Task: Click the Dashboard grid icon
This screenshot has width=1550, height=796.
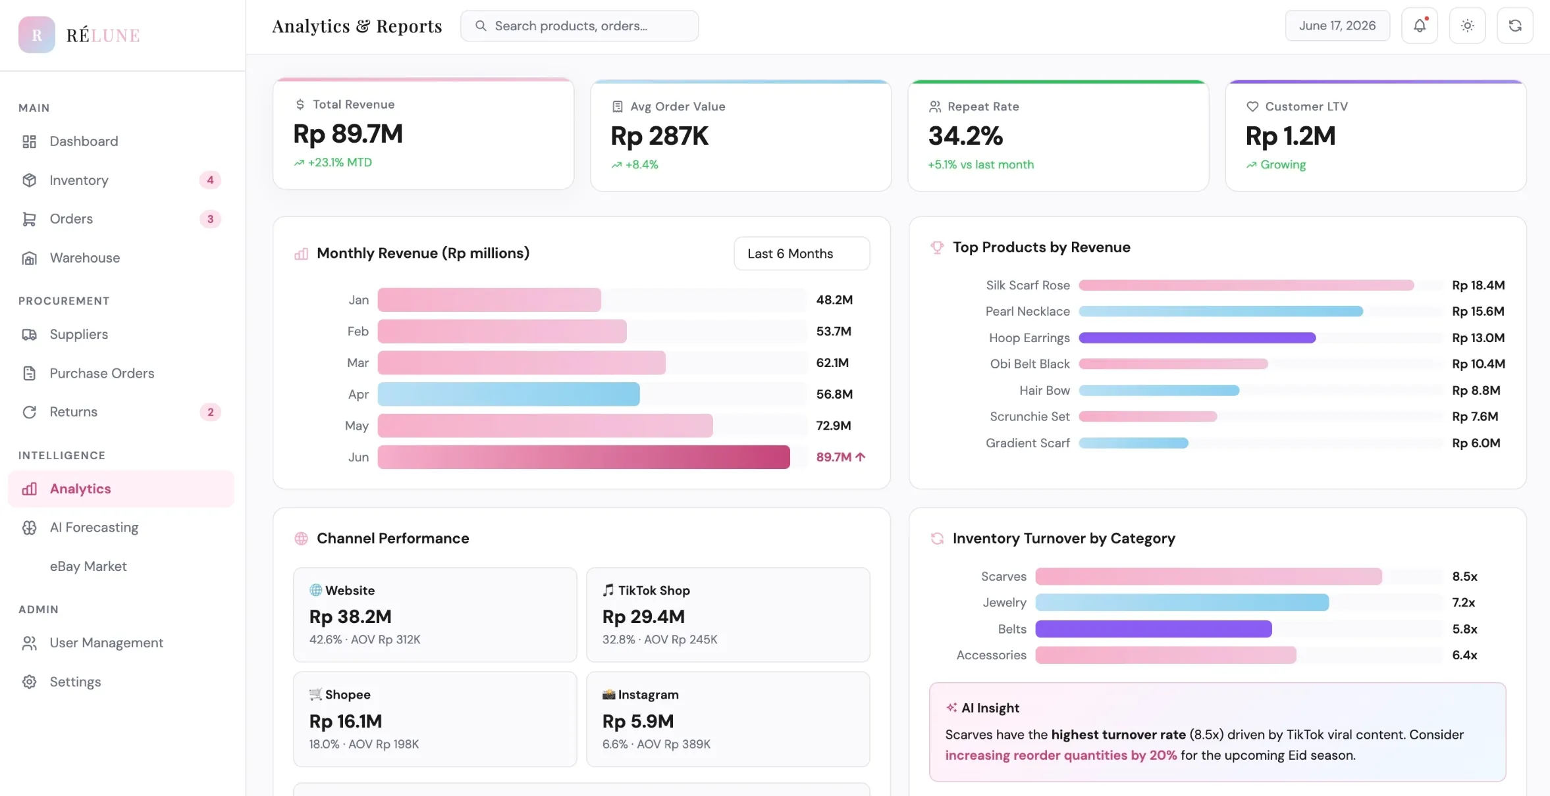Action: (x=29, y=141)
